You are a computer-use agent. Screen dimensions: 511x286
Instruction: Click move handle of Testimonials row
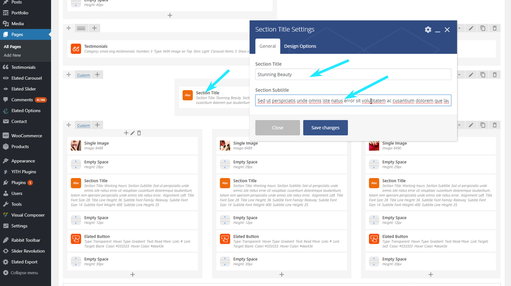click(x=68, y=28)
